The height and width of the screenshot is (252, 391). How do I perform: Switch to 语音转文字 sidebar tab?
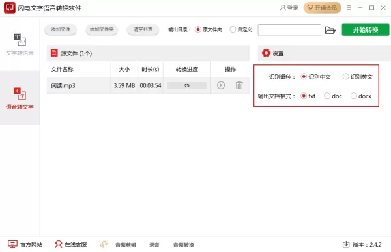click(20, 98)
